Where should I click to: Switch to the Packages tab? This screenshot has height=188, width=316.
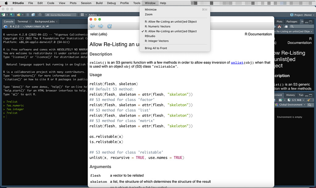[292, 22]
